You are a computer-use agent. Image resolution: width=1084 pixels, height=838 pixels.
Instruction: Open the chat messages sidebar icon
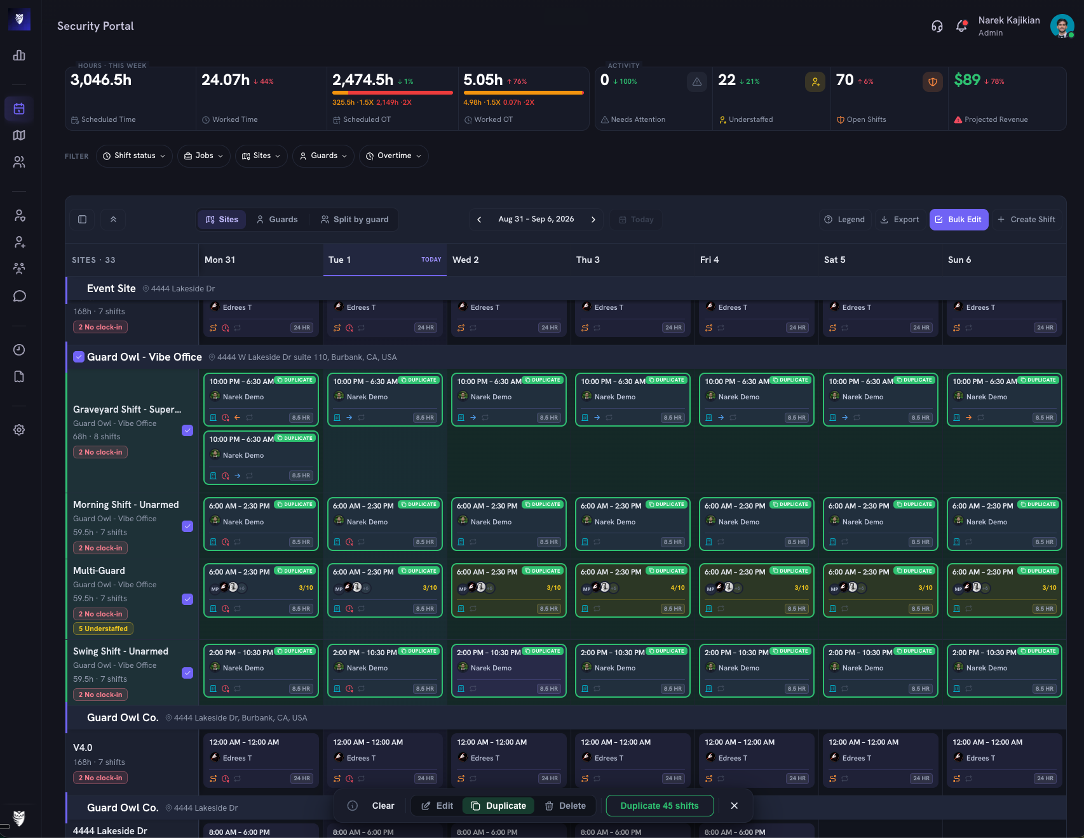19,296
